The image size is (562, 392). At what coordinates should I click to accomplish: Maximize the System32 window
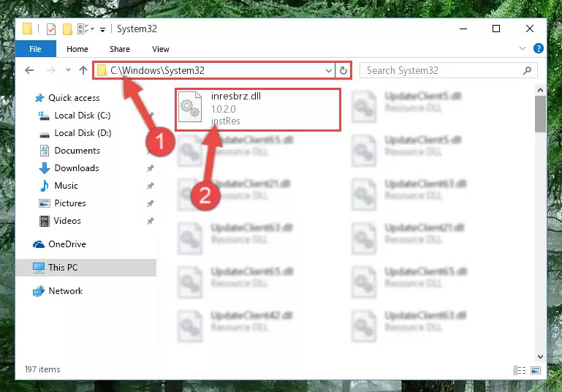click(496, 29)
